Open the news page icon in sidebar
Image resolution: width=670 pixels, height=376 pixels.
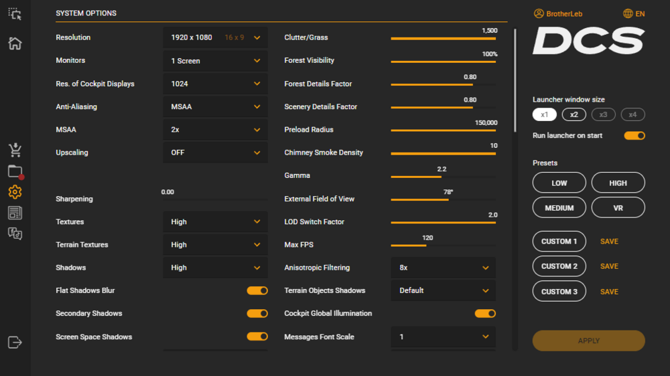[15, 213]
